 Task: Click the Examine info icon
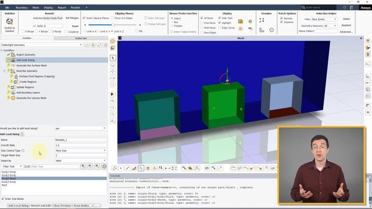click(271, 30)
